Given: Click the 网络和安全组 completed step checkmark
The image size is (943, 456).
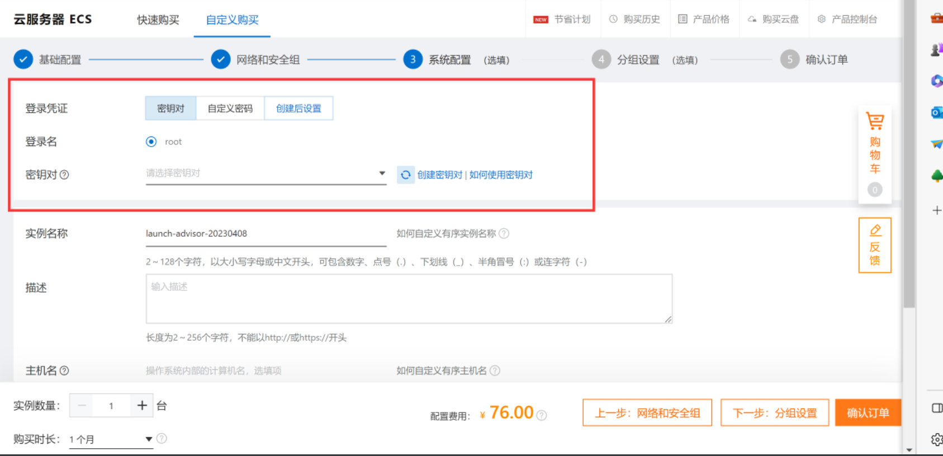Looking at the screenshot, I should pos(221,59).
